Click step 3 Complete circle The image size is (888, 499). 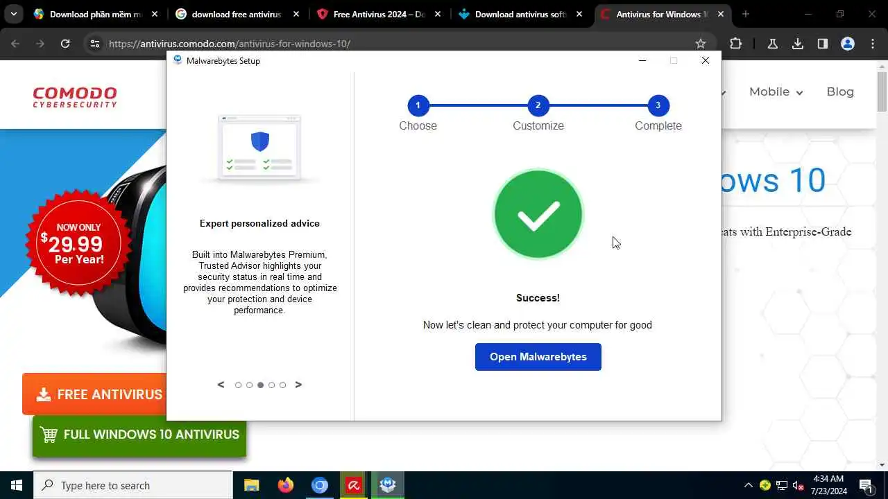point(658,105)
